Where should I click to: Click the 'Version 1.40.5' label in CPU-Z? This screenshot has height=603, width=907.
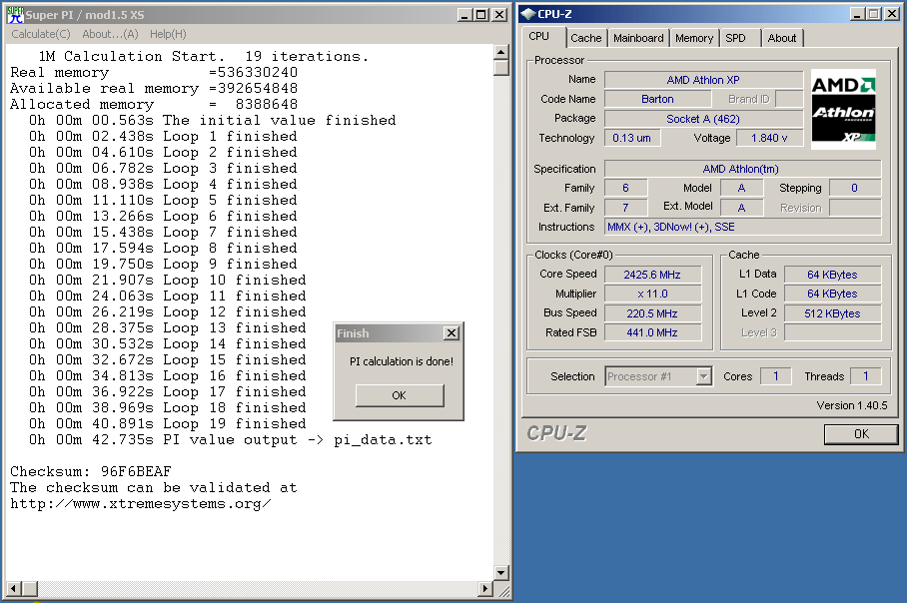click(x=851, y=405)
